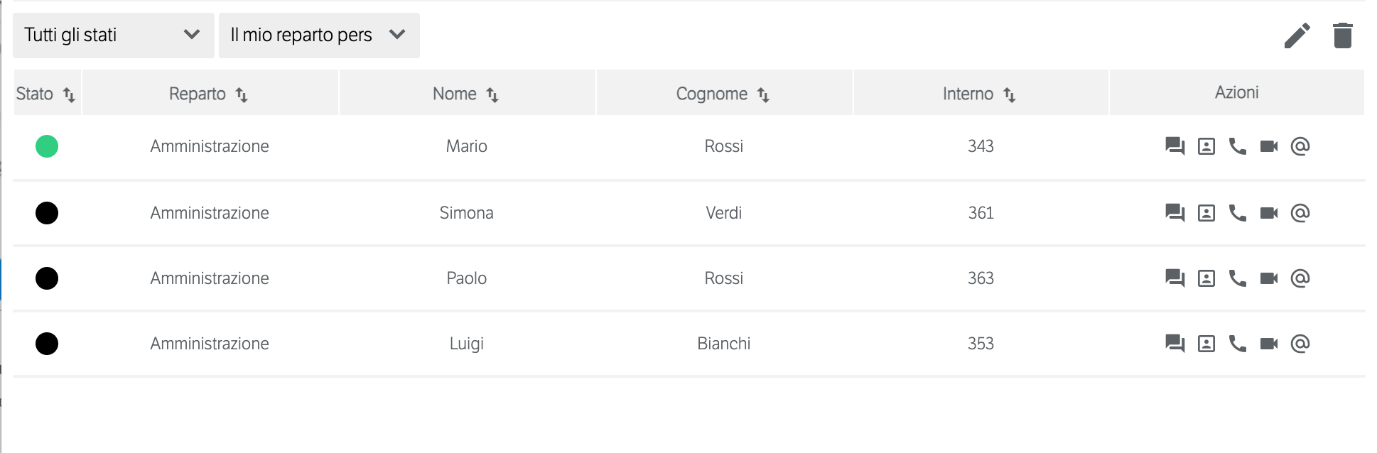Click the trash delete icon
The height and width of the screenshot is (453, 1377).
1342,36
